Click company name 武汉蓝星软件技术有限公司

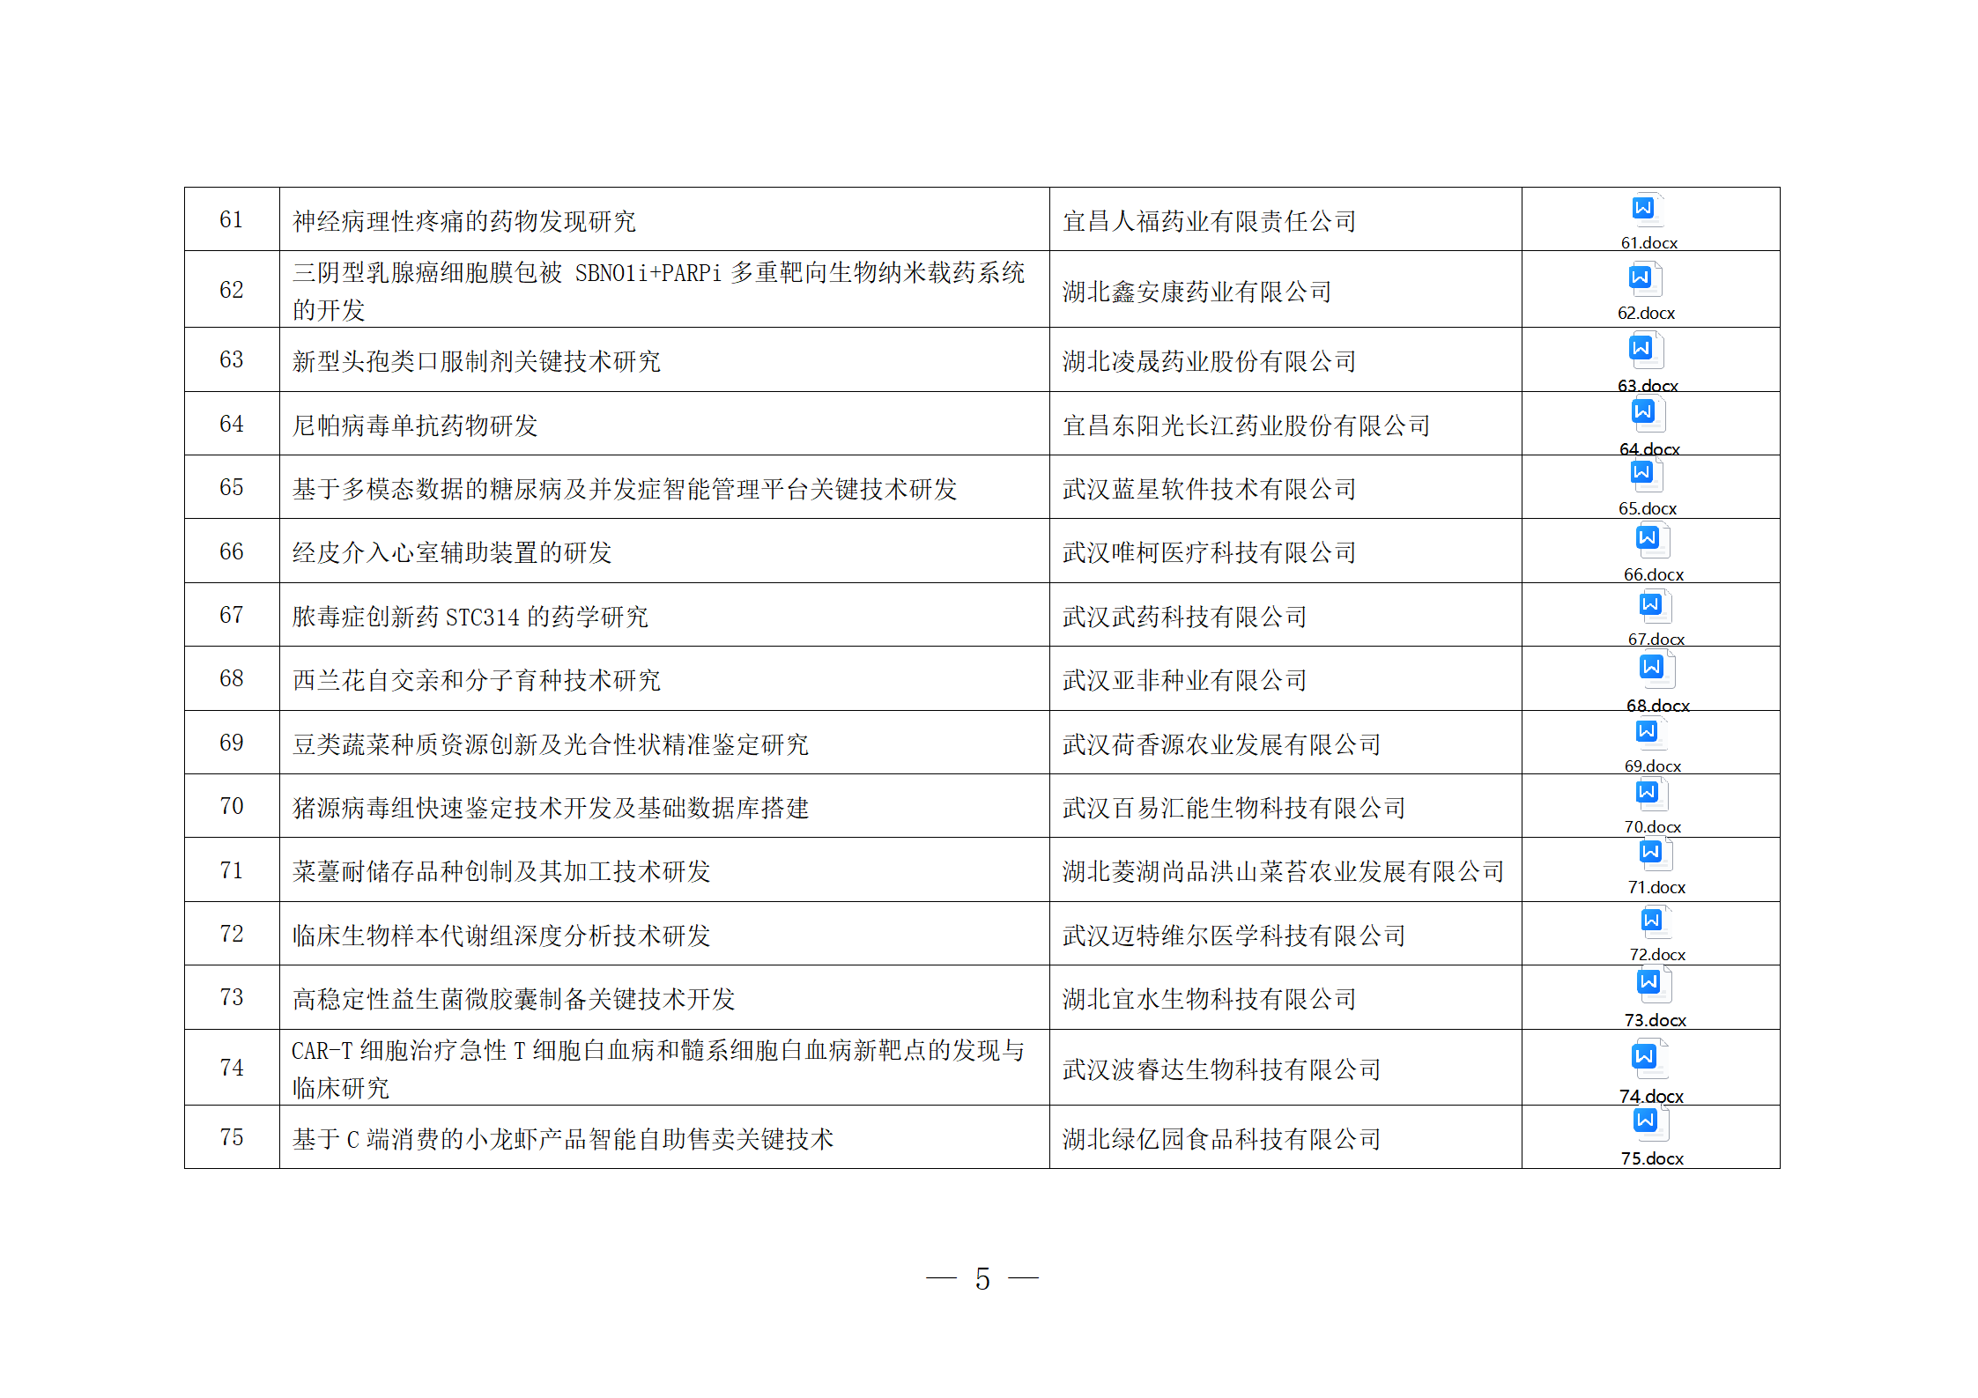pos(1209,489)
